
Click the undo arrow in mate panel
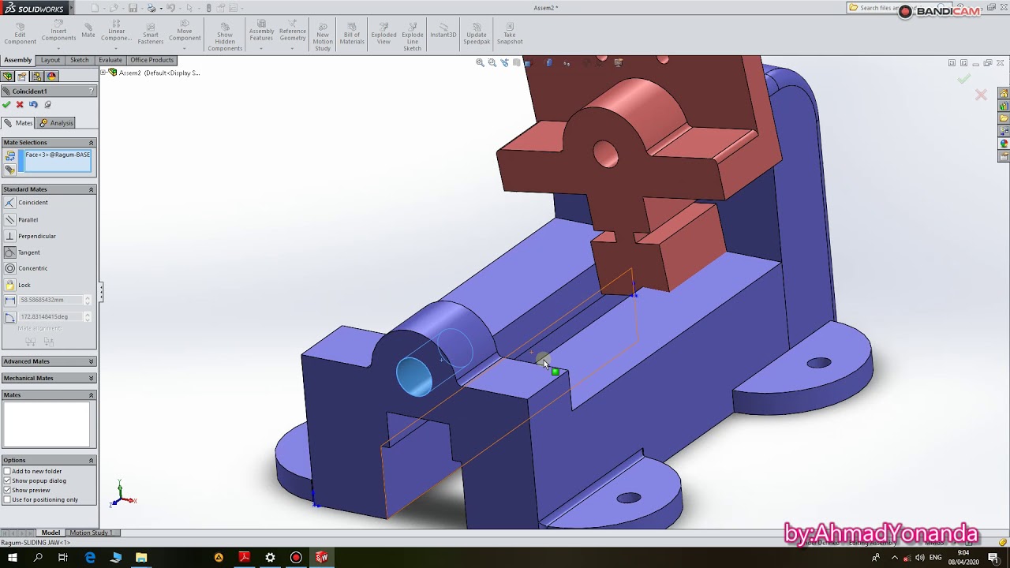click(33, 105)
